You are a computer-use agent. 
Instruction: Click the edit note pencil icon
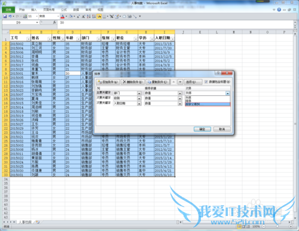point(117,16)
